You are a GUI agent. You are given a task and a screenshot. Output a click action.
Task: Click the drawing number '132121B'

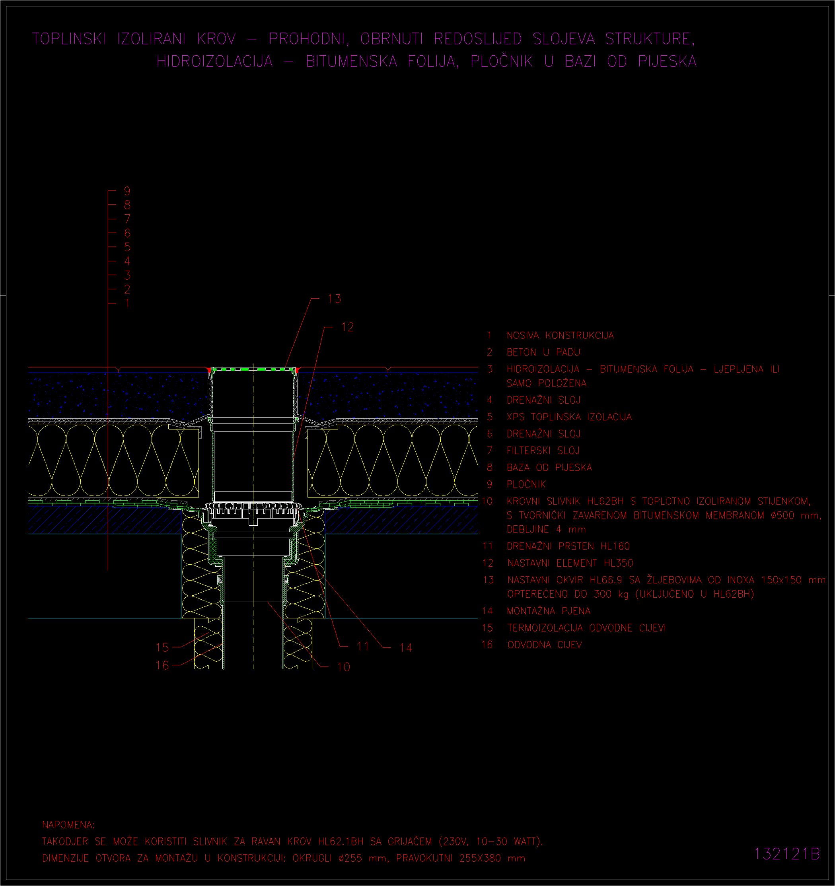click(787, 854)
